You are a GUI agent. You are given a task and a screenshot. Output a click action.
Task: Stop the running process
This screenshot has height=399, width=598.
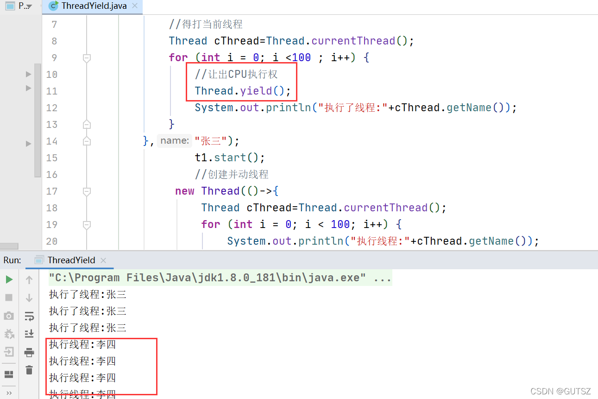pos(9,298)
